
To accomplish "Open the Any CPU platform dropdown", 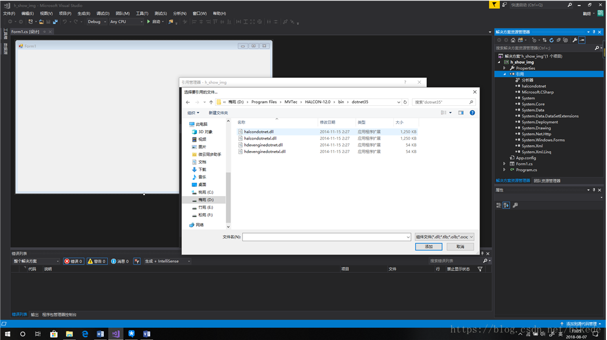I will [126, 21].
